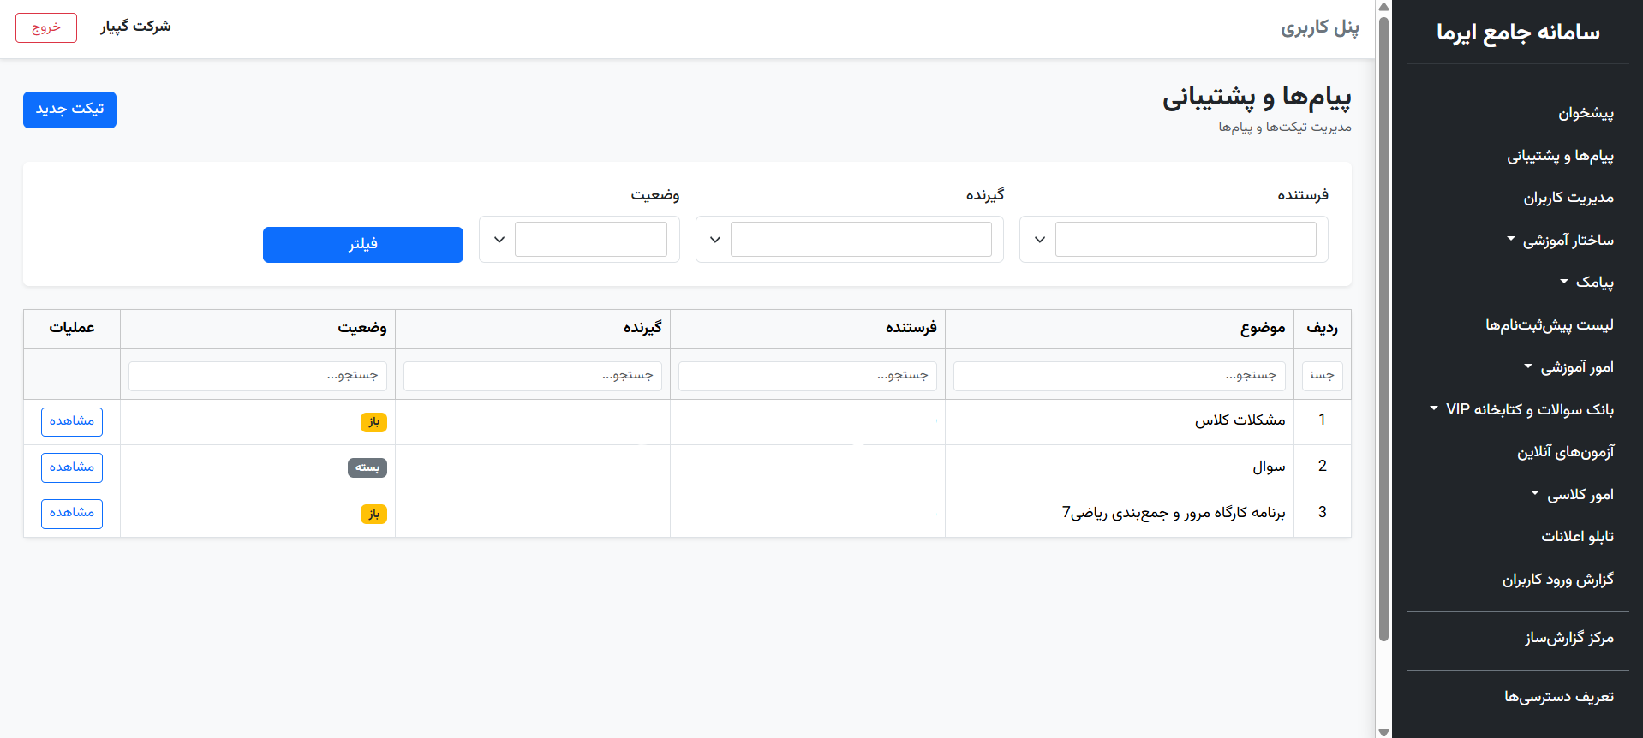The image size is (1643, 738).
Task: Open تابلو اعلانات in sidebar
Action: [1577, 537]
